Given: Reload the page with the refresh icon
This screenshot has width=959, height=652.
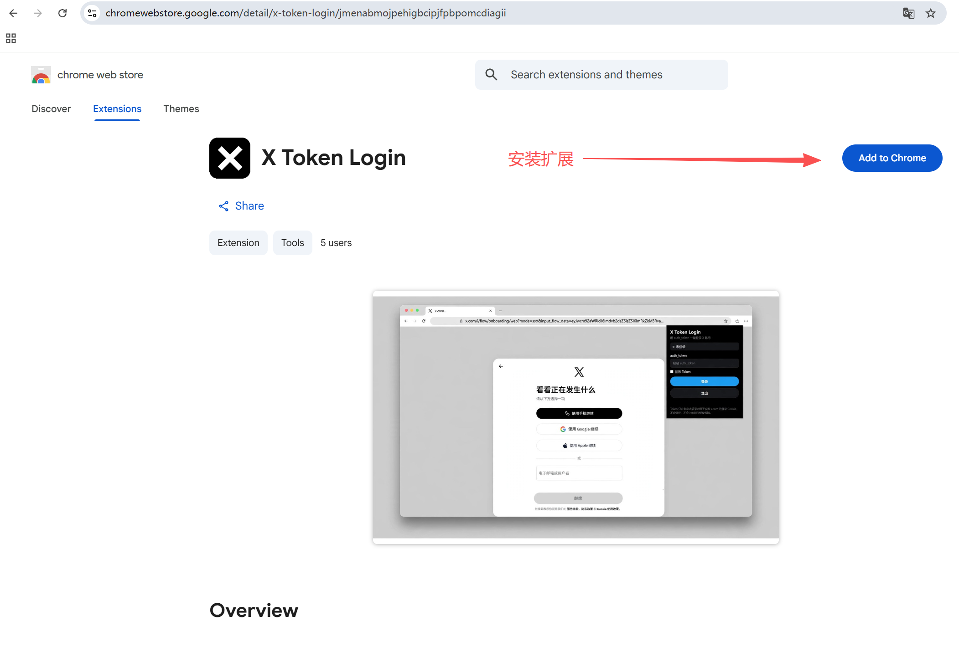Looking at the screenshot, I should click(62, 13).
